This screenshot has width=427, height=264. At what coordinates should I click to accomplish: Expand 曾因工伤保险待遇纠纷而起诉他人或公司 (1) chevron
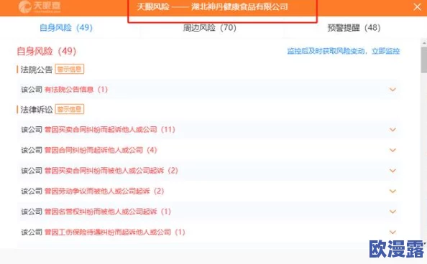click(x=392, y=232)
